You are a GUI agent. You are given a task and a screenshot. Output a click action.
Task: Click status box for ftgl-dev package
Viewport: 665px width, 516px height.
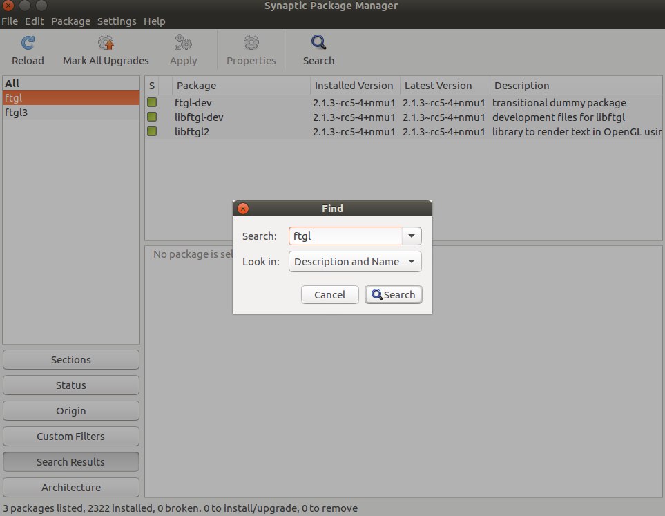pyautogui.click(x=152, y=102)
